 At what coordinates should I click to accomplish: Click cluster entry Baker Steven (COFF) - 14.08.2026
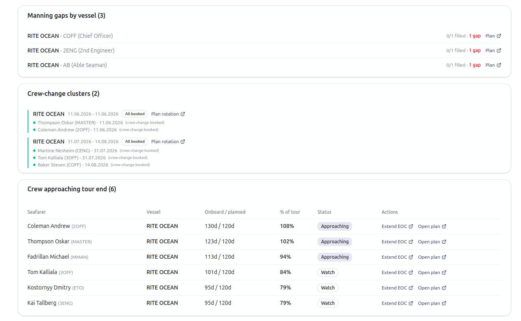(73, 165)
